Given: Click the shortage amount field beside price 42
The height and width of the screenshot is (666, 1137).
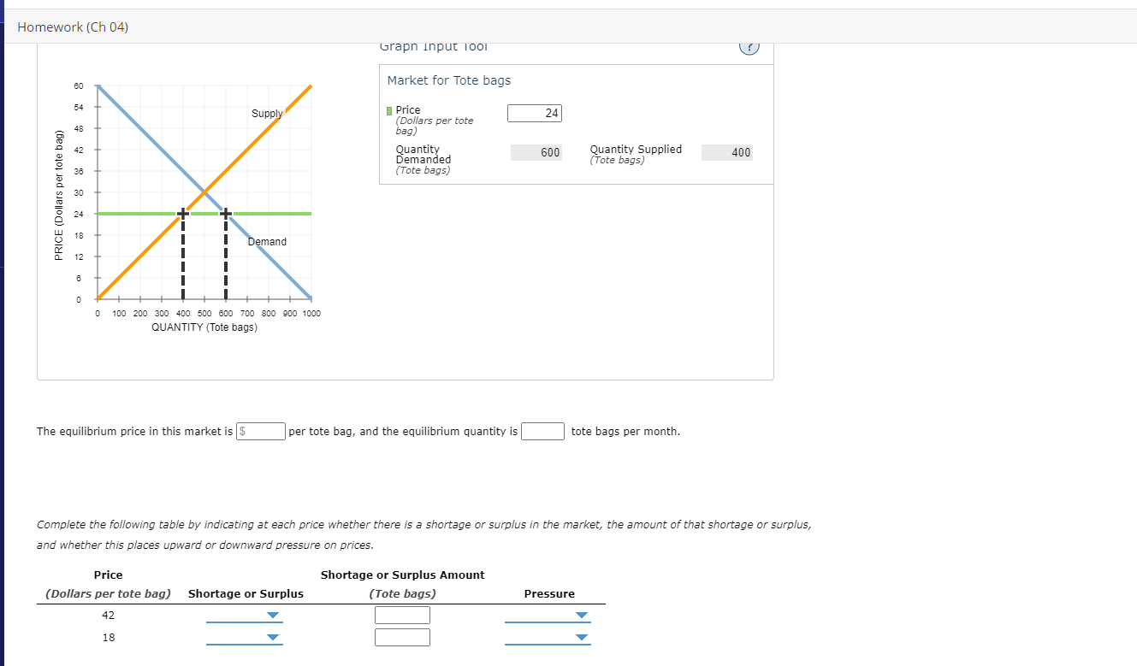Looking at the screenshot, I should 402,615.
